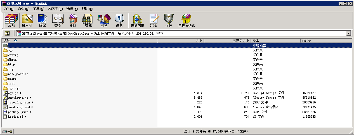Viewport: 354px width, 135px height.
Task: Start 扫描病毒 (Virus Scan) tool
Action: [x=137, y=20]
